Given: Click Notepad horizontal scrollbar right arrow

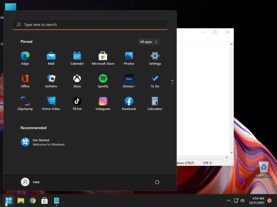Looking at the screenshot, I should point(227,157).
